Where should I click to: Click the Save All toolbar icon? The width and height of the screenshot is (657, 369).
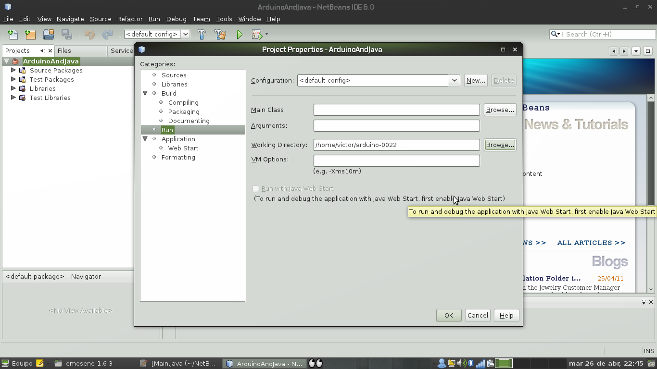click(x=66, y=34)
